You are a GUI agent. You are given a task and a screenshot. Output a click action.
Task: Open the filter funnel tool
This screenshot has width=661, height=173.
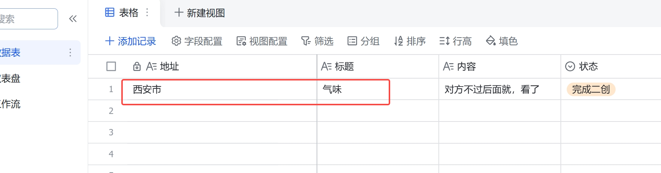click(x=317, y=41)
